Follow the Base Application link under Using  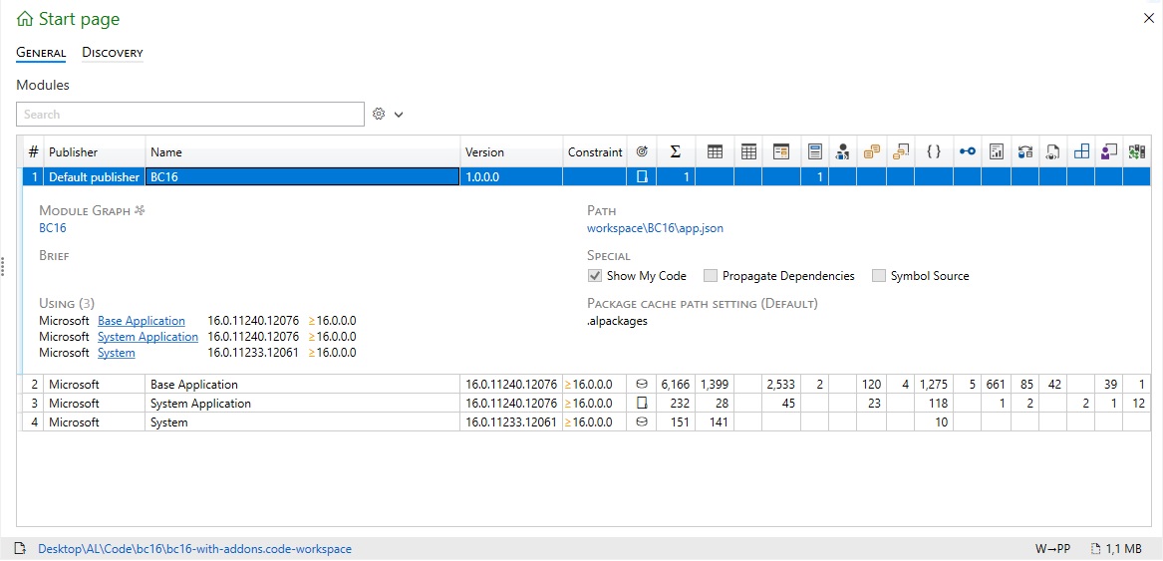point(141,321)
